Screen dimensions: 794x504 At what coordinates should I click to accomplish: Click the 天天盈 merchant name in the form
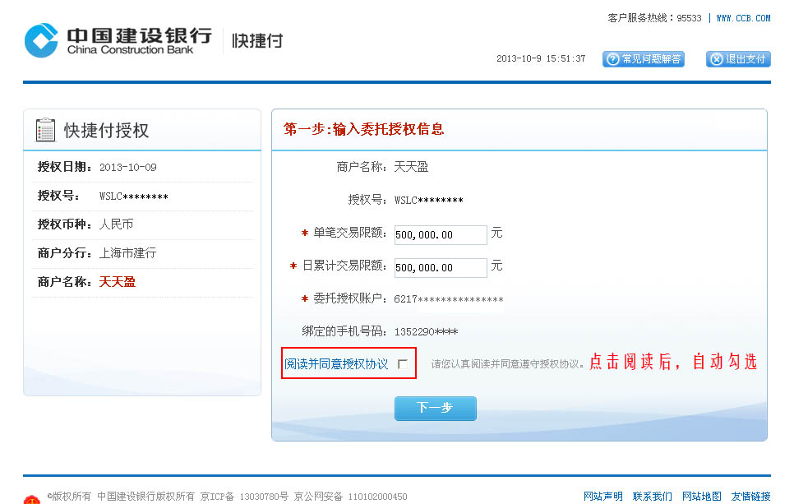[x=411, y=167]
